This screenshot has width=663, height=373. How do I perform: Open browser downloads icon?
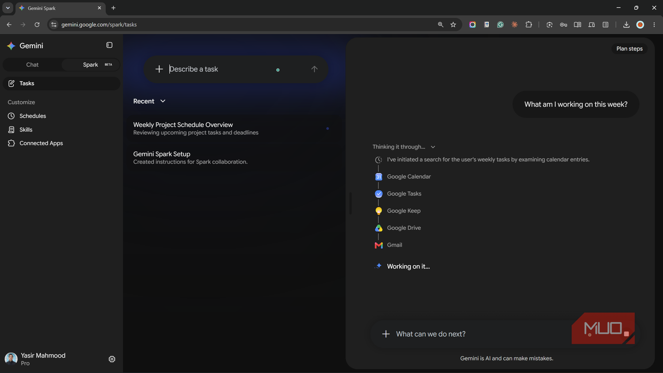[x=626, y=25]
